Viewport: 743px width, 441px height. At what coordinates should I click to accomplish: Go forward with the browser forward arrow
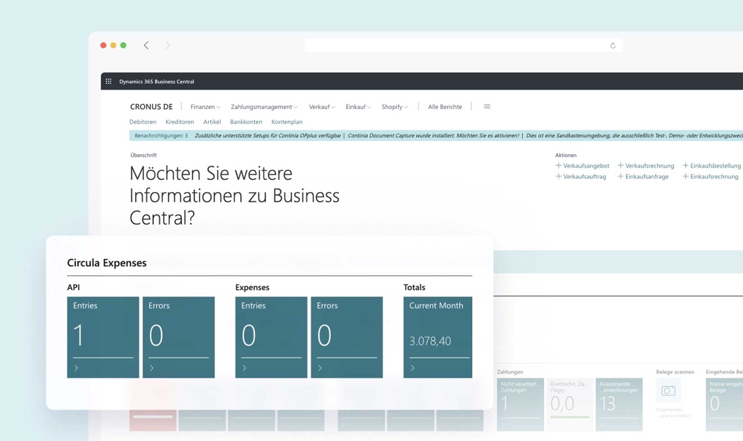pos(168,45)
